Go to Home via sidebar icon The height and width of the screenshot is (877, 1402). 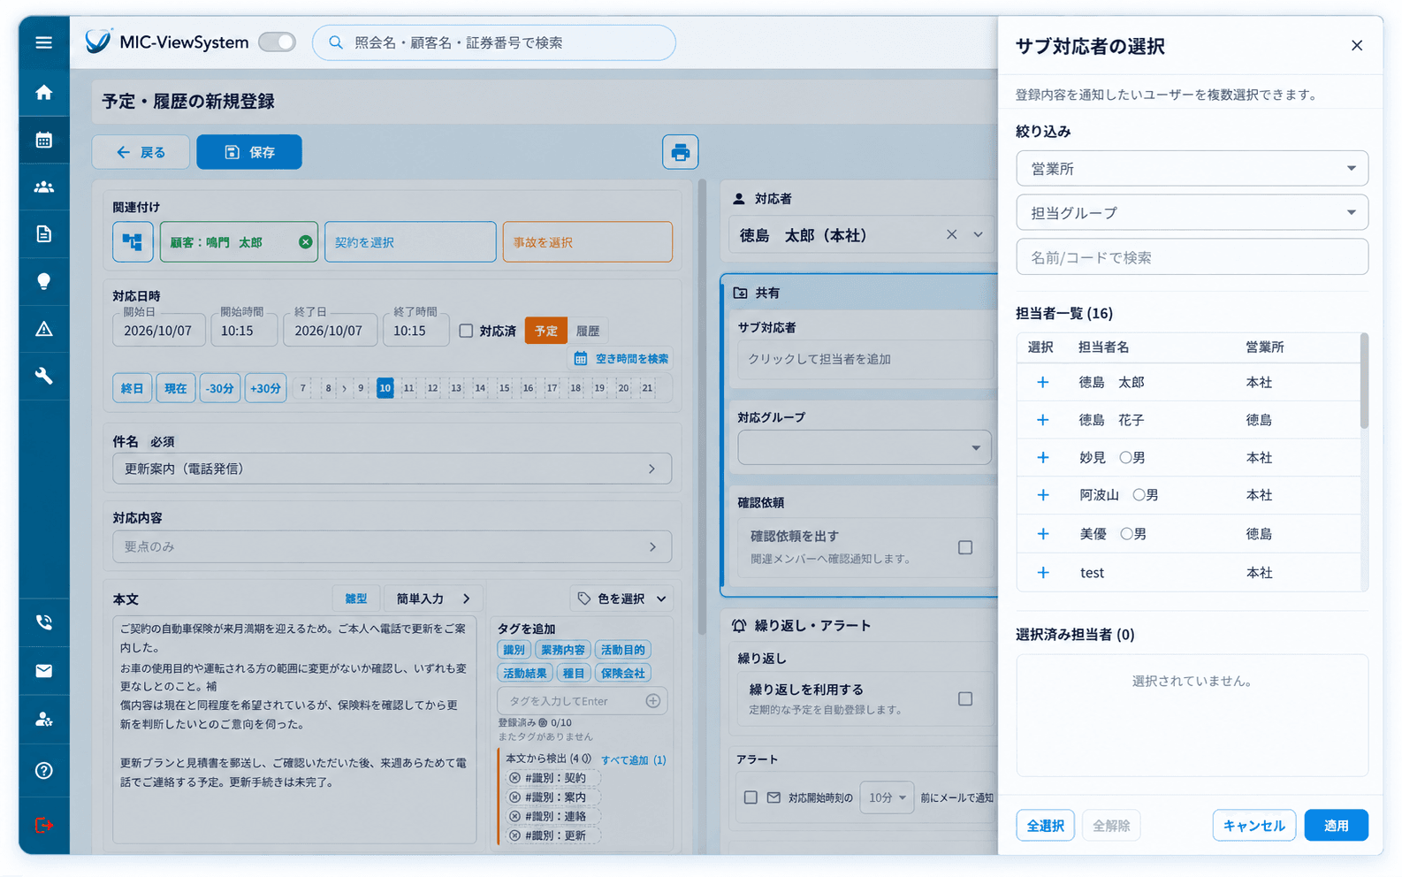point(43,93)
